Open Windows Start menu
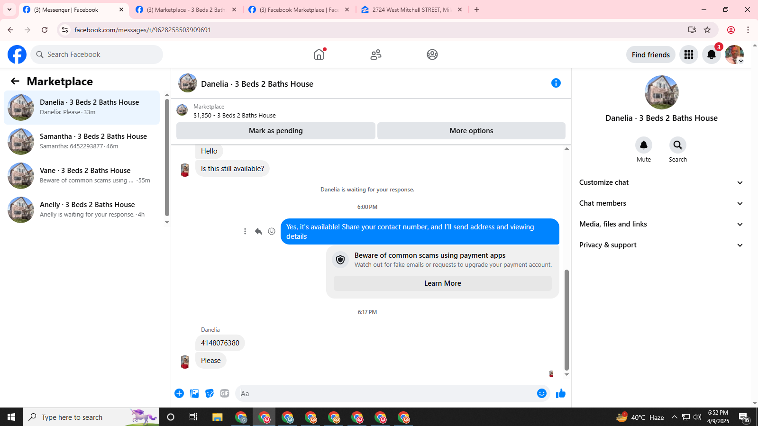This screenshot has width=758, height=426. pyautogui.click(x=11, y=417)
